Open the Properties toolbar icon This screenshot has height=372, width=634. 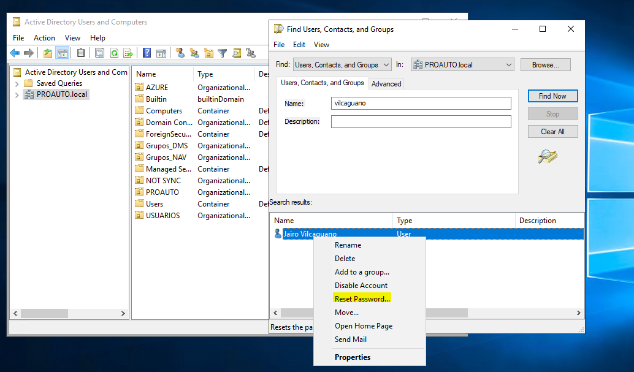[99, 53]
